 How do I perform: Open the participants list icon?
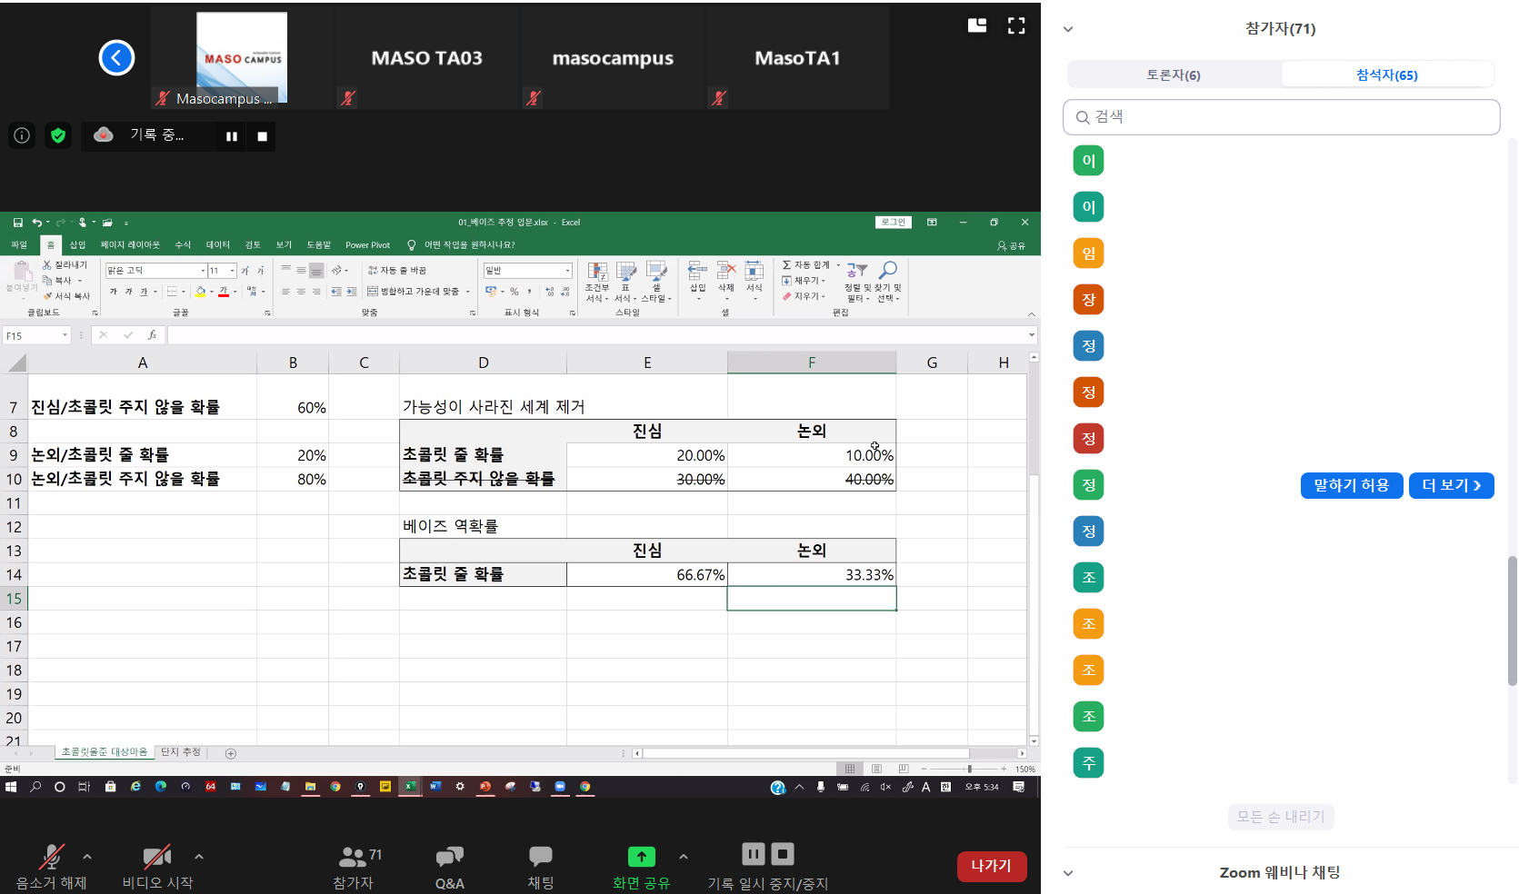point(353,857)
